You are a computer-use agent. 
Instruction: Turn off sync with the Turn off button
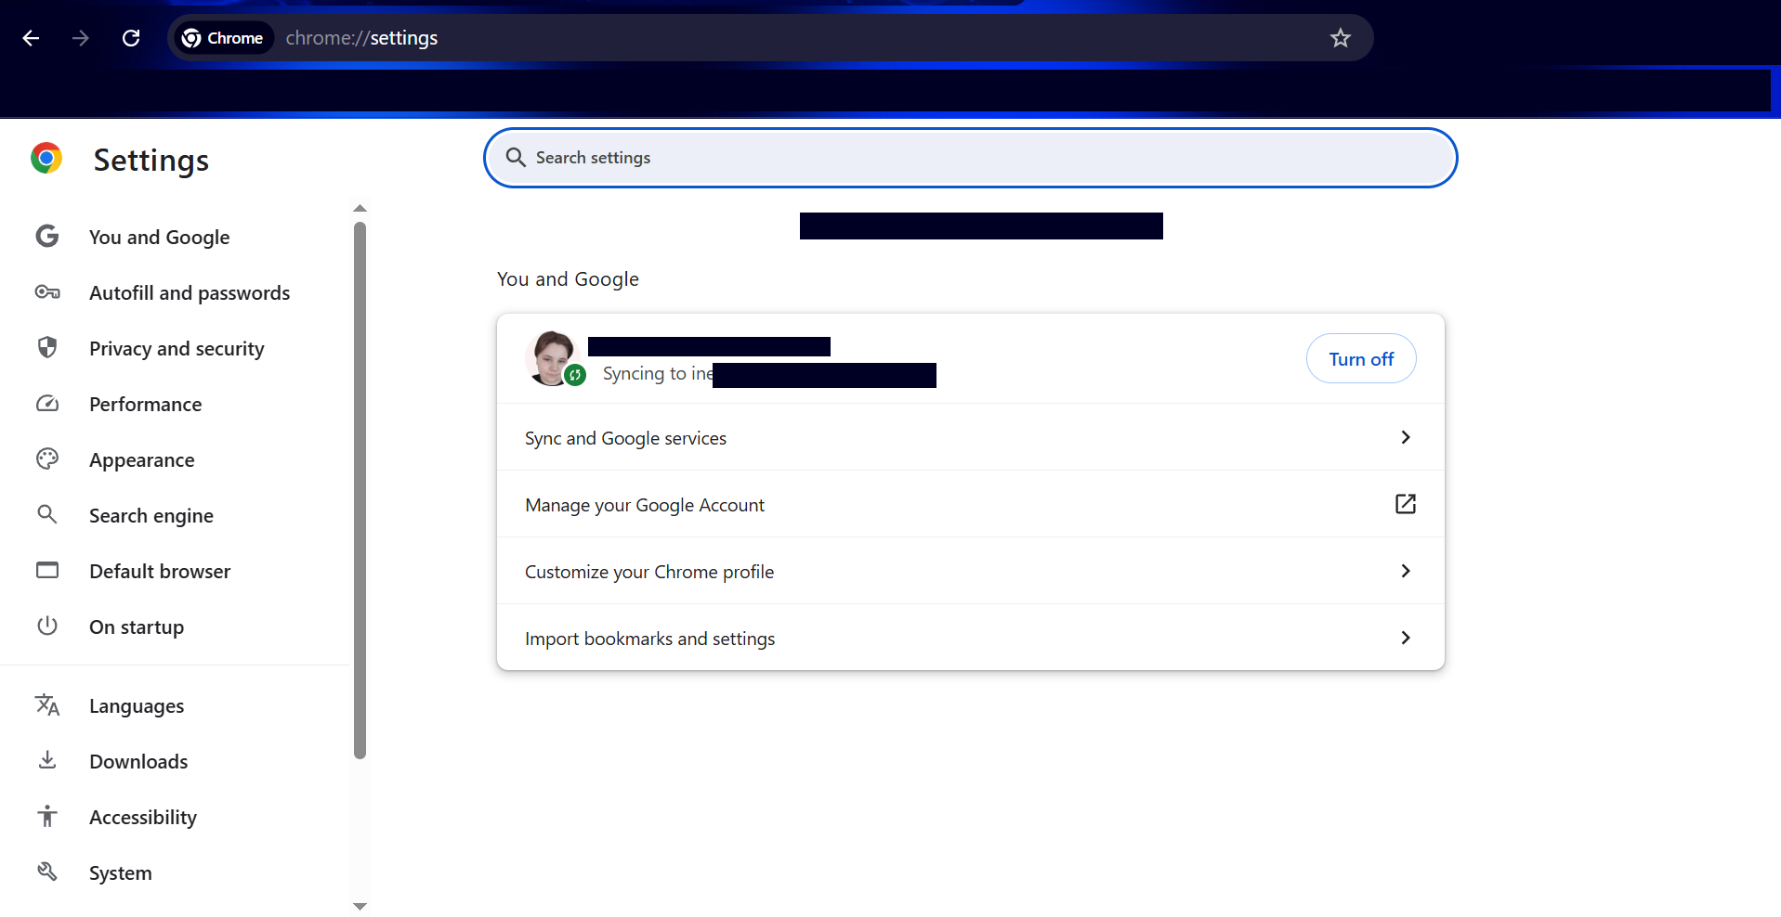click(x=1360, y=359)
